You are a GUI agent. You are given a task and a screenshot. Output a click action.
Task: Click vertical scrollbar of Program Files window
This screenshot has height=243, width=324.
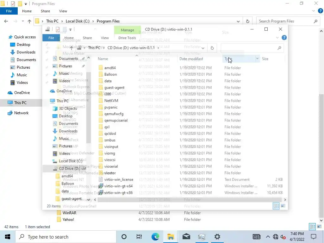321,156
